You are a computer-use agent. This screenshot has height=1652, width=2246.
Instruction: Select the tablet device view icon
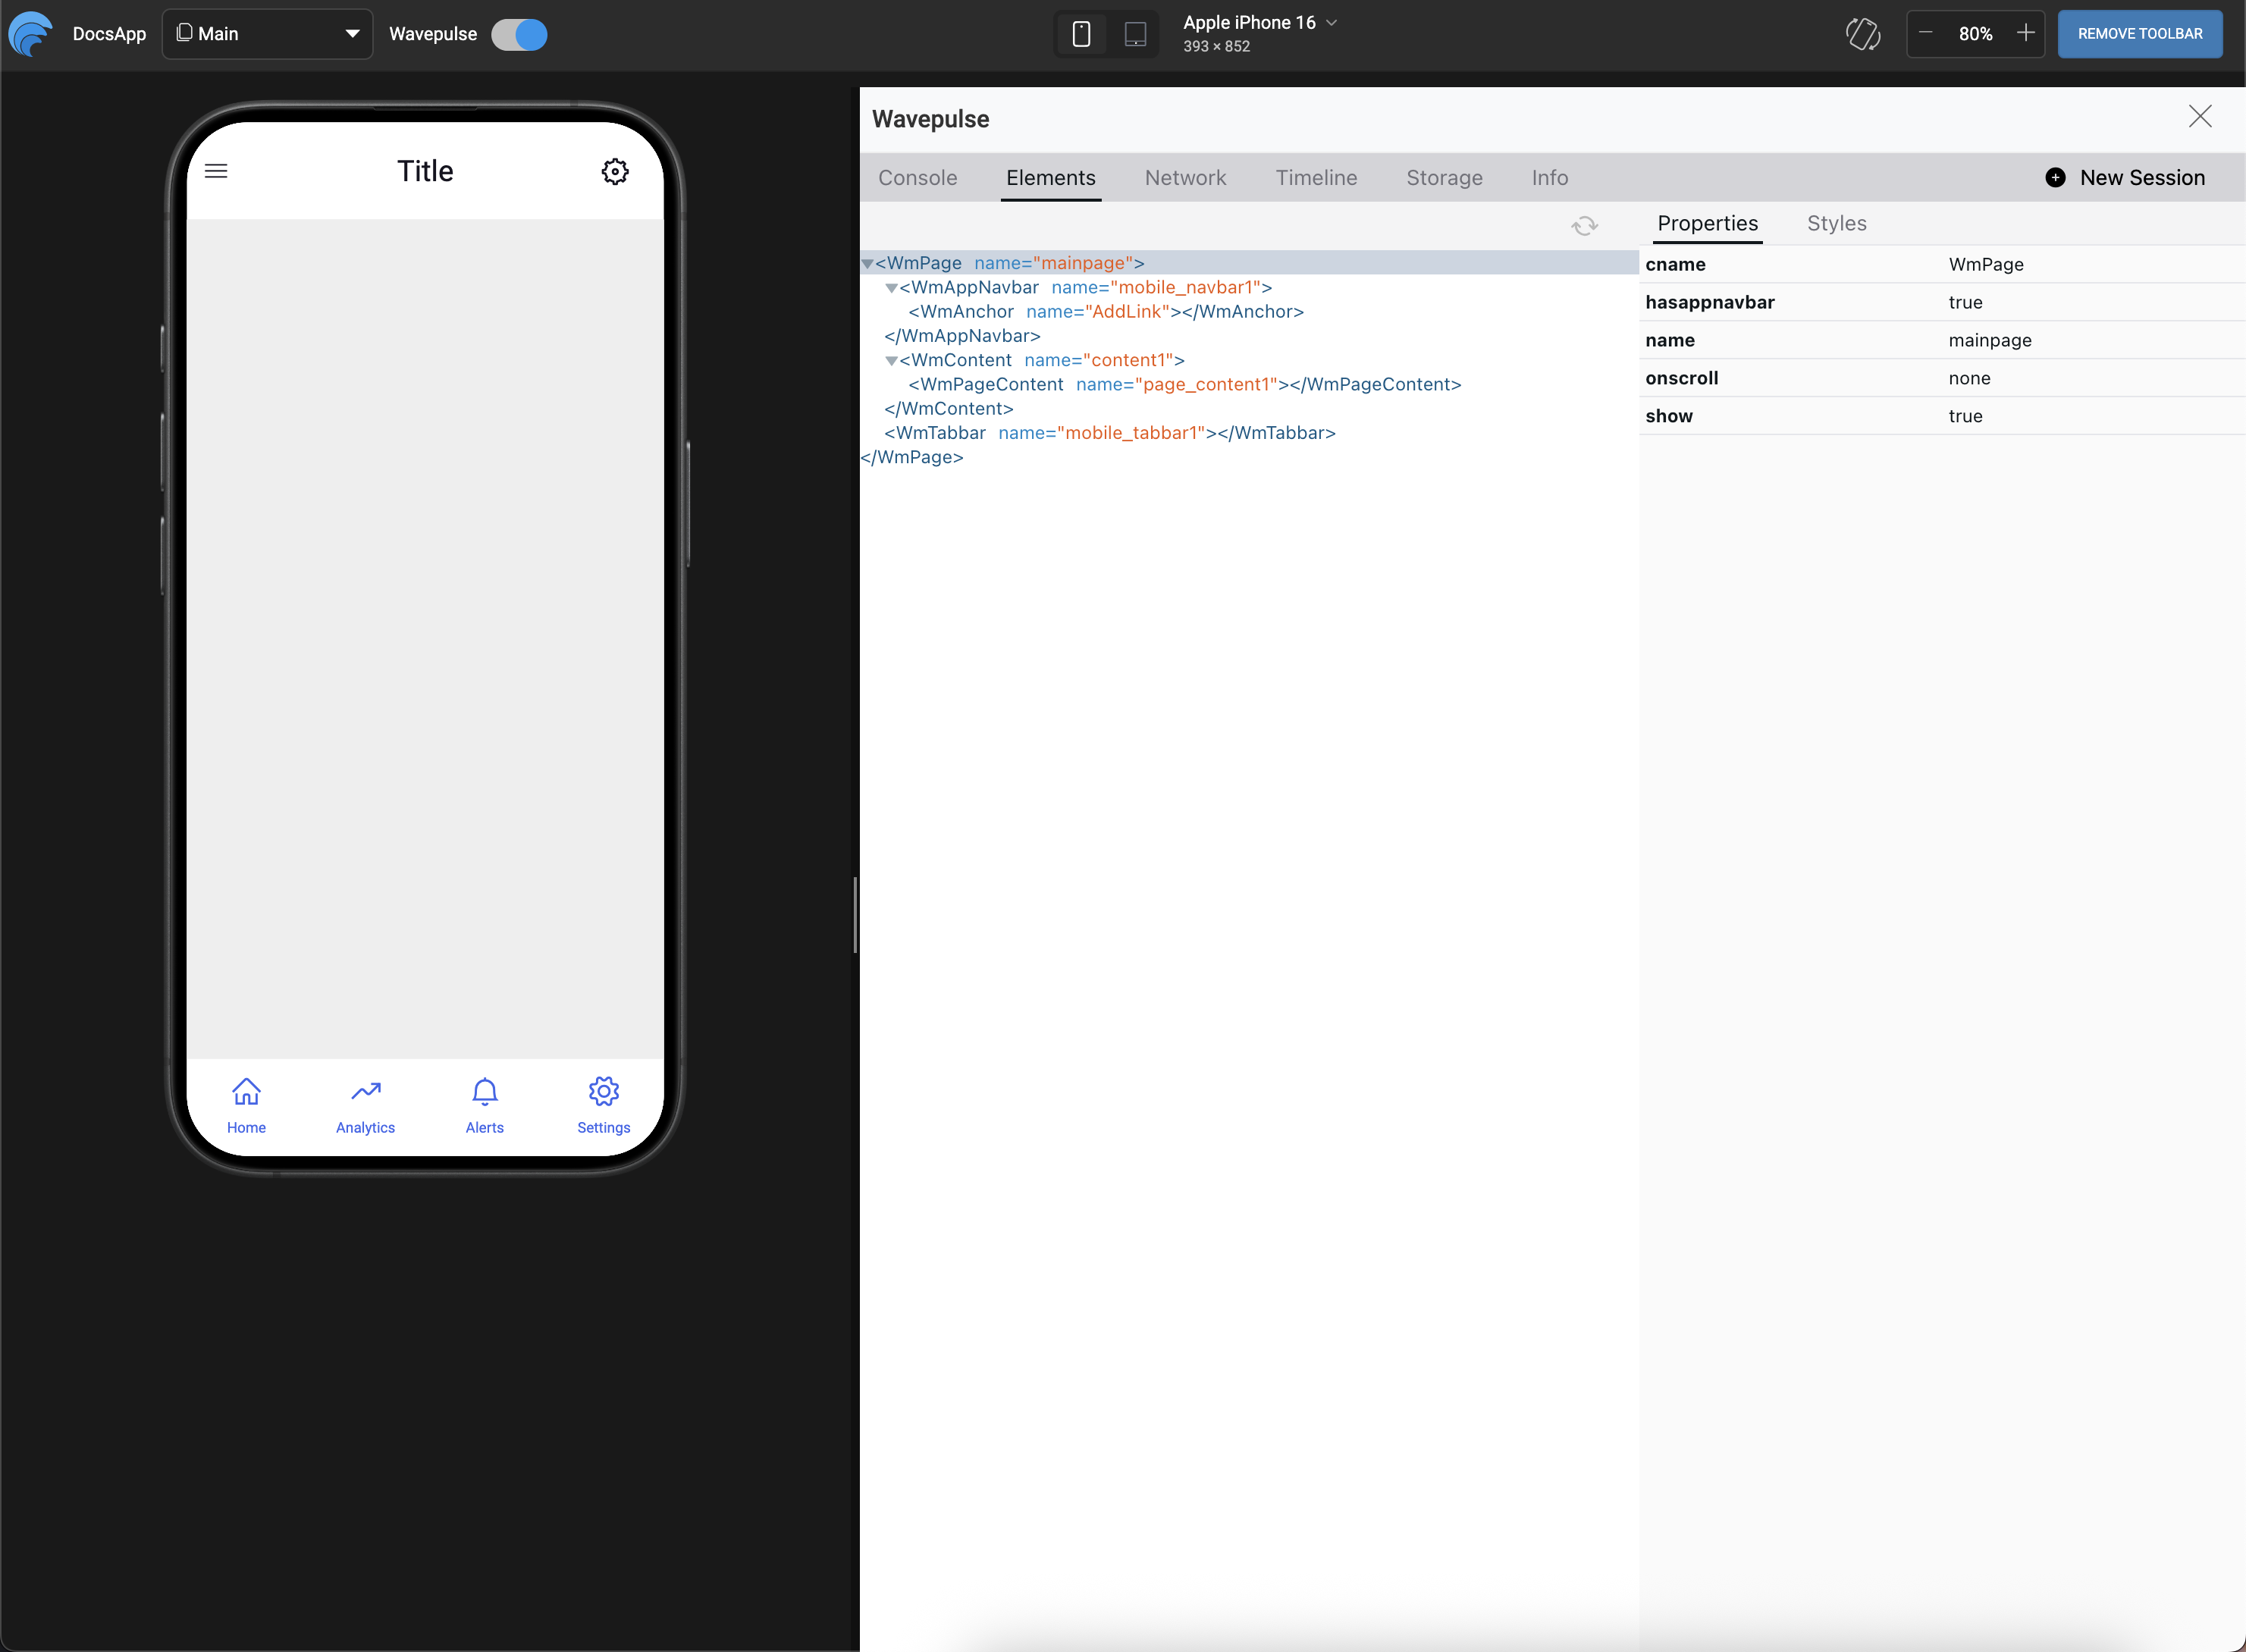point(1135,34)
